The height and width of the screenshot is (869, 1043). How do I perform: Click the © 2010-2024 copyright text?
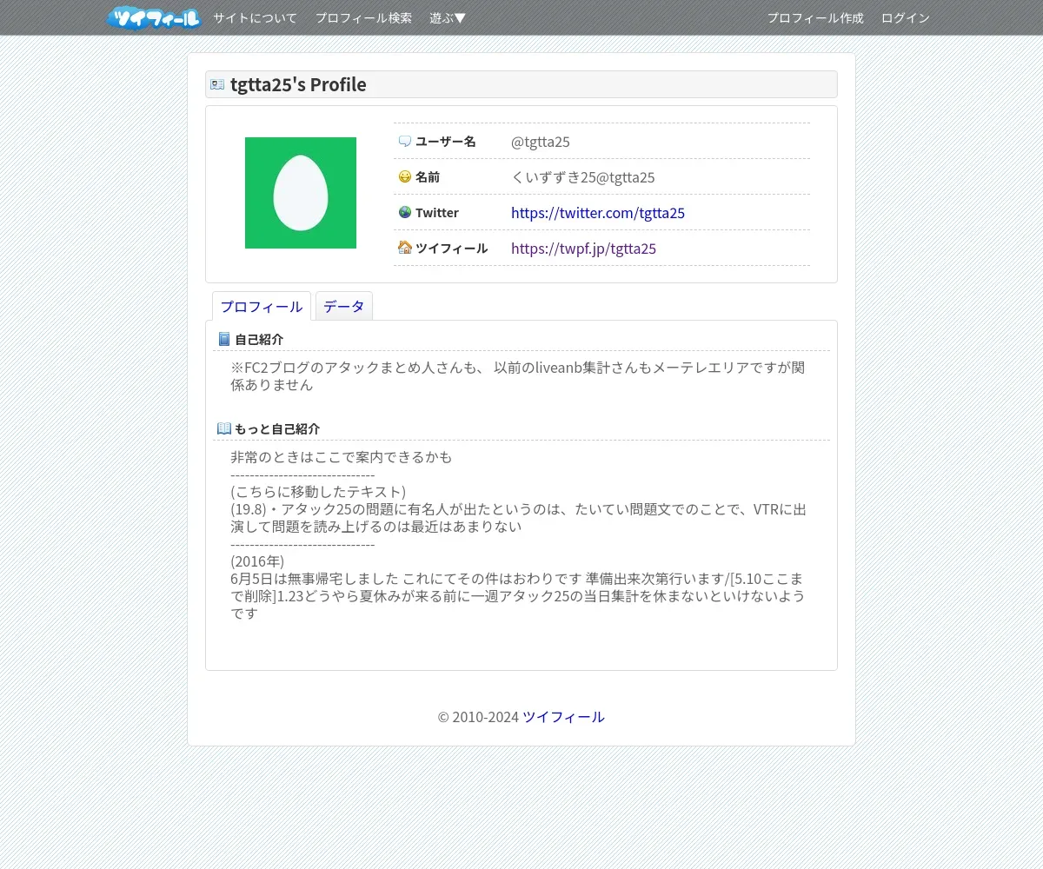tap(478, 717)
